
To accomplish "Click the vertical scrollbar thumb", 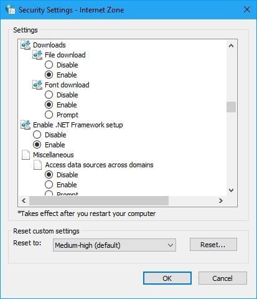I will tap(231, 107).
